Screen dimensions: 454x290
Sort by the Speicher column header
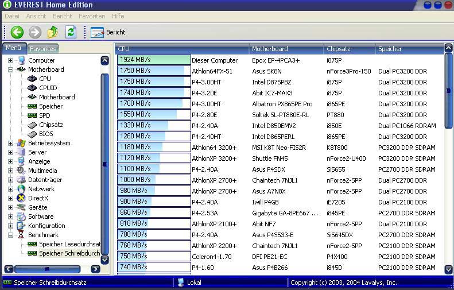click(x=409, y=49)
